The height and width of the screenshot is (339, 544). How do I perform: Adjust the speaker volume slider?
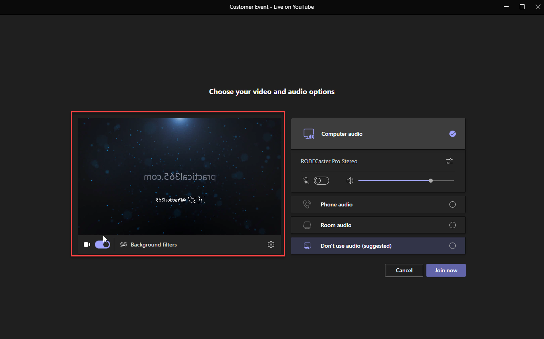point(430,180)
